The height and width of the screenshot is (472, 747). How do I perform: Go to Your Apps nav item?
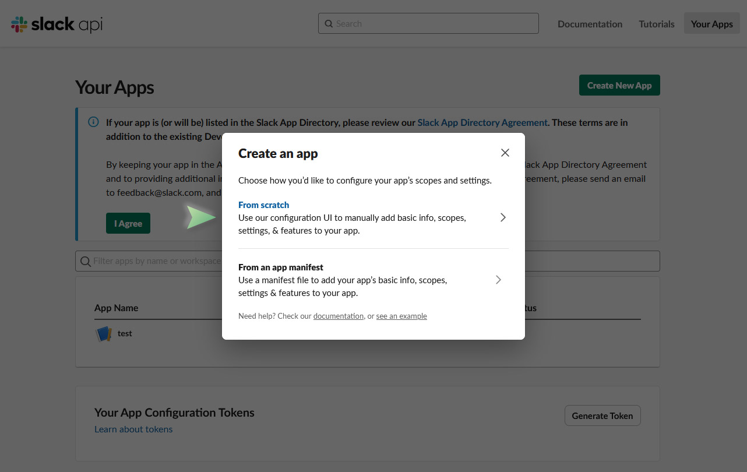712,24
